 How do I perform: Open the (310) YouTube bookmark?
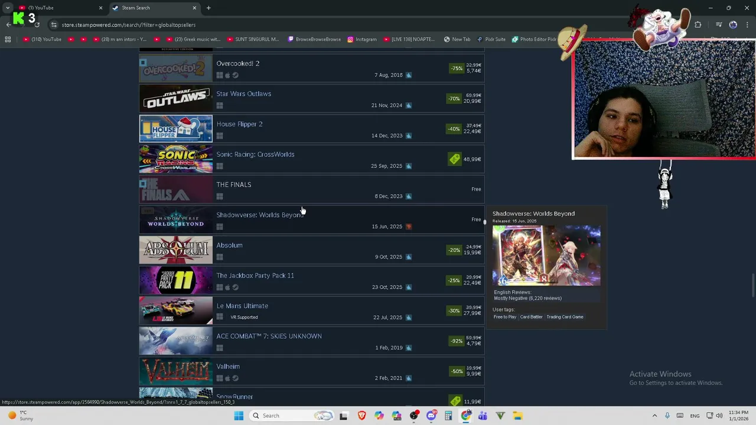tap(43, 40)
